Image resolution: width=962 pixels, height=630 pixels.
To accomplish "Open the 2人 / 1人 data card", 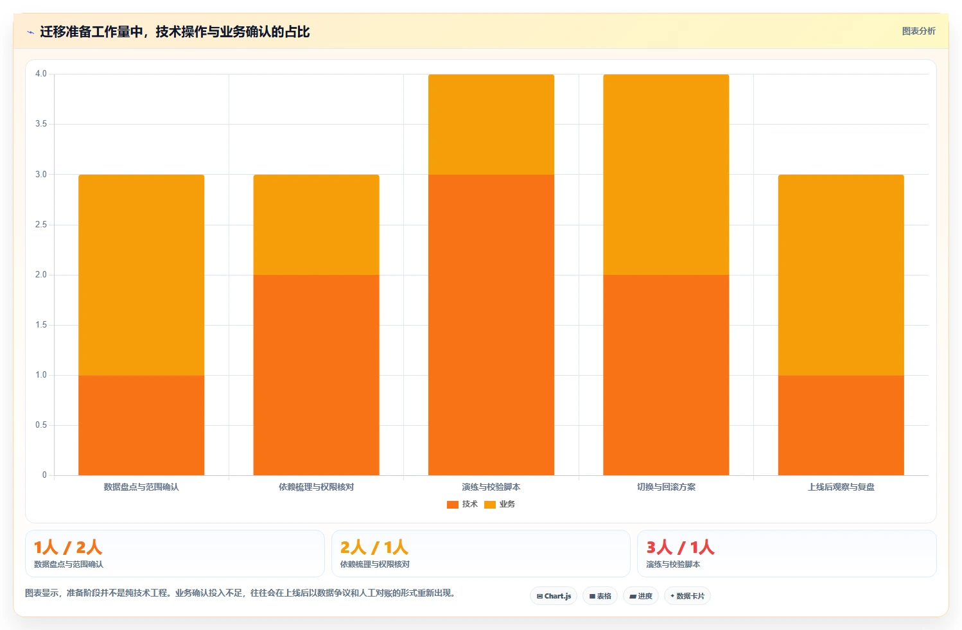I will (x=480, y=554).
